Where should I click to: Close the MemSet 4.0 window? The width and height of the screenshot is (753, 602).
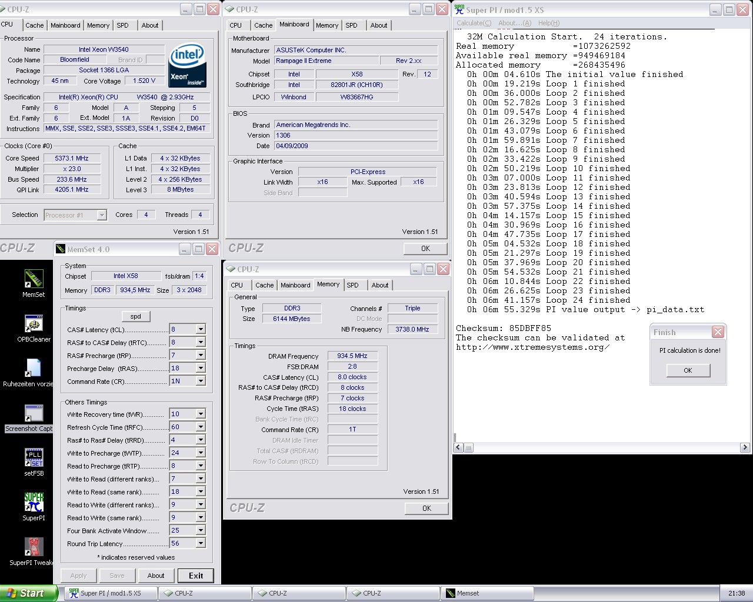click(x=212, y=249)
